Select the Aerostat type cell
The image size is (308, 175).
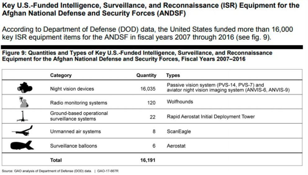click(x=176, y=146)
